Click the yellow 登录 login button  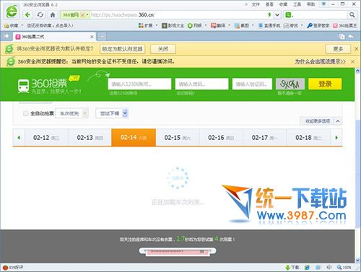click(x=325, y=84)
